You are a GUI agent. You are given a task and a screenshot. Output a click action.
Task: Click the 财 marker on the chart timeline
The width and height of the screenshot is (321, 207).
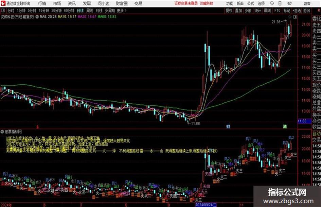[x=228, y=126]
